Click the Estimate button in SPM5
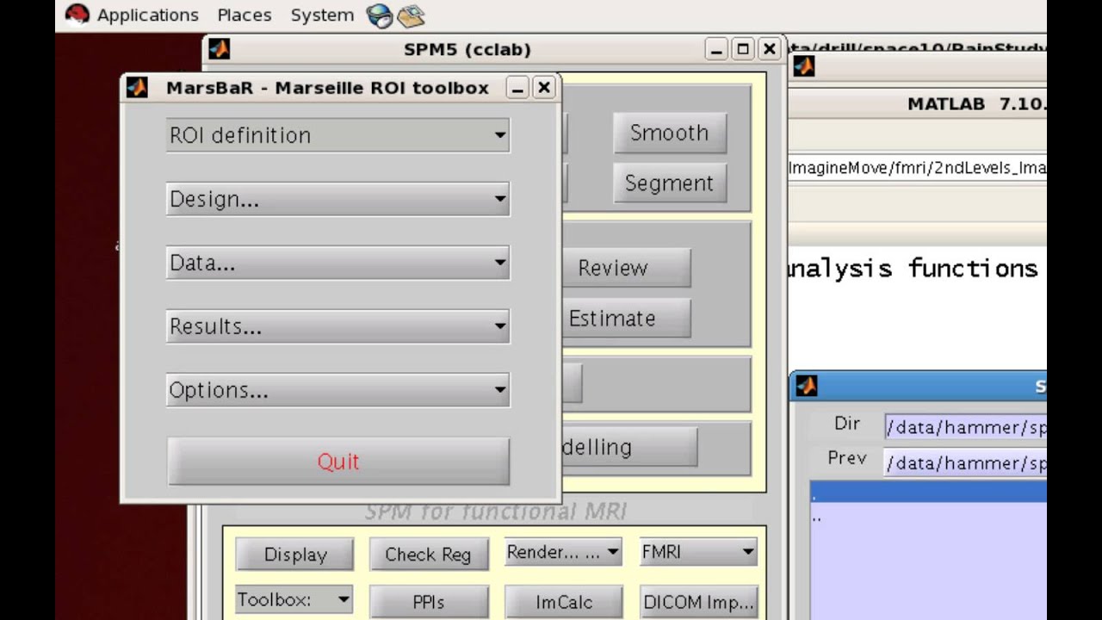The width and height of the screenshot is (1102, 620). (626, 319)
